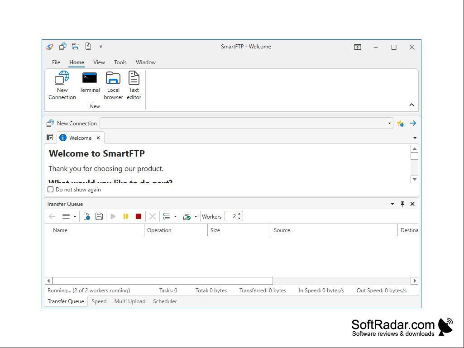Expand the green checkmark list dropdown arrow

click(196, 217)
